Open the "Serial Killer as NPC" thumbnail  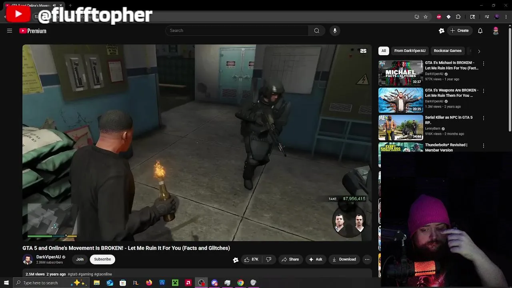point(400,127)
